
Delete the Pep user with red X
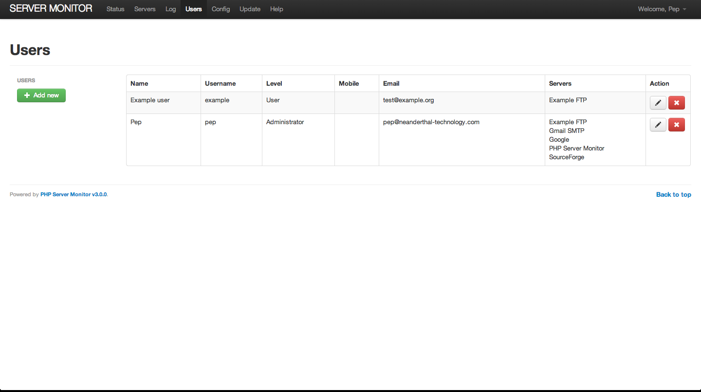[x=676, y=125]
